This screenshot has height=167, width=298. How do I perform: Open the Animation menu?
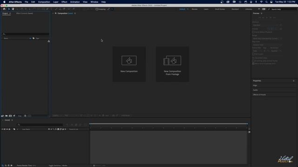pyautogui.click(x=75, y=2)
